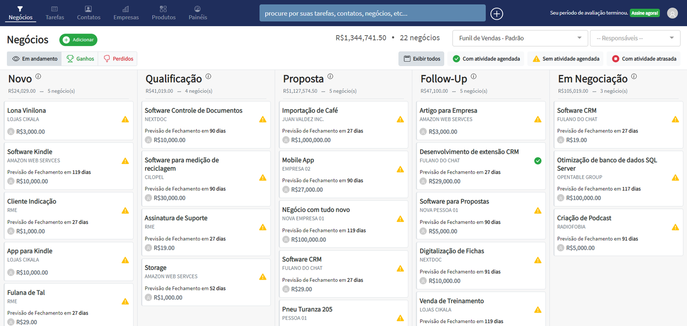This screenshot has width=687, height=326.
Task: Open the Empresas section
Action: point(126,13)
